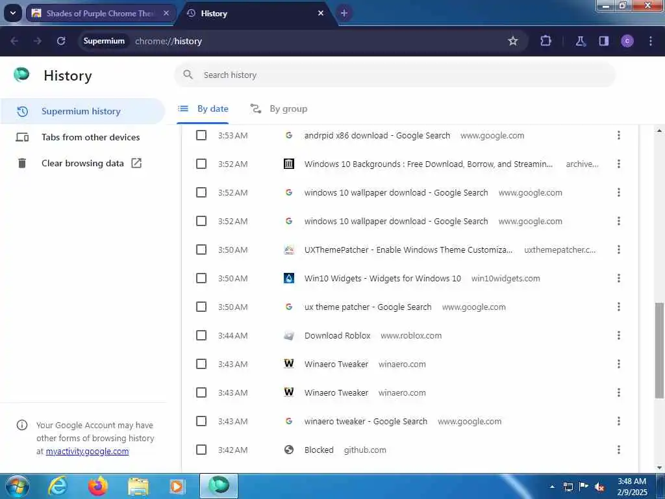Open the Blocked github.com entry
The image size is (665, 499).
319,450
